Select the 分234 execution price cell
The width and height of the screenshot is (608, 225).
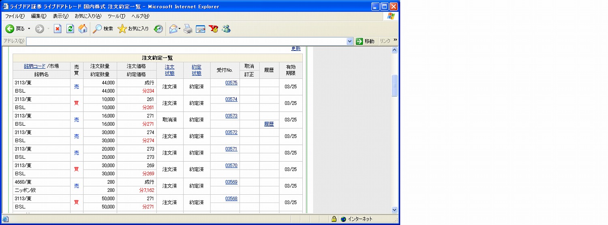137,91
